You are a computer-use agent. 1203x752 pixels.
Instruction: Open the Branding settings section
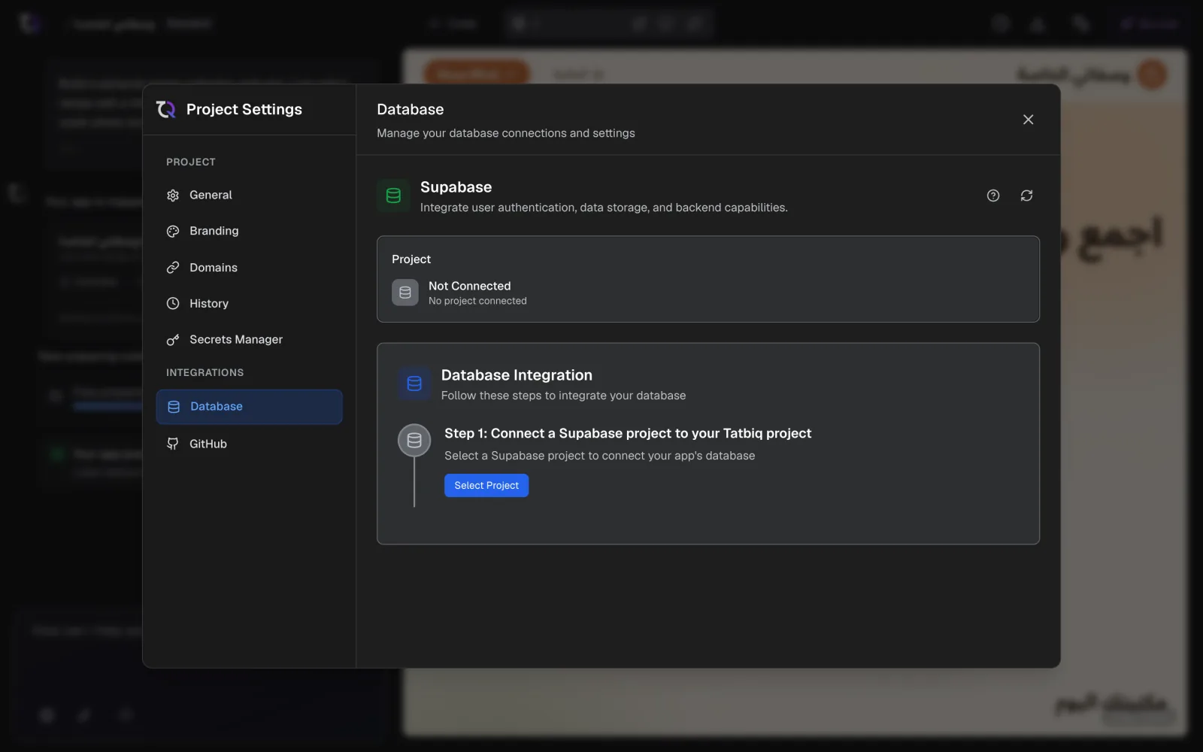[249, 231]
